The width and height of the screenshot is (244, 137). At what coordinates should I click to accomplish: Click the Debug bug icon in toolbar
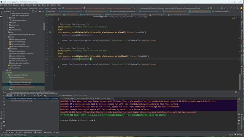[208, 8]
